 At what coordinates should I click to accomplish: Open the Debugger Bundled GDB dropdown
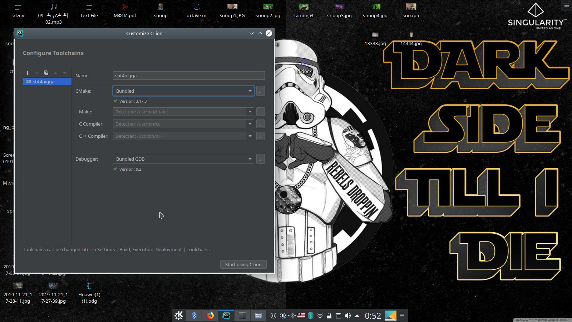pos(183,159)
